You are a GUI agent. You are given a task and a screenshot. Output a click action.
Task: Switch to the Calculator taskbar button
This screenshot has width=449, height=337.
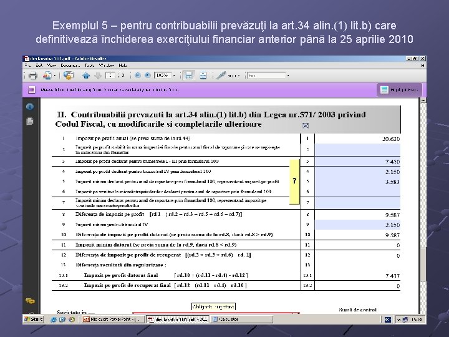click(x=242, y=320)
